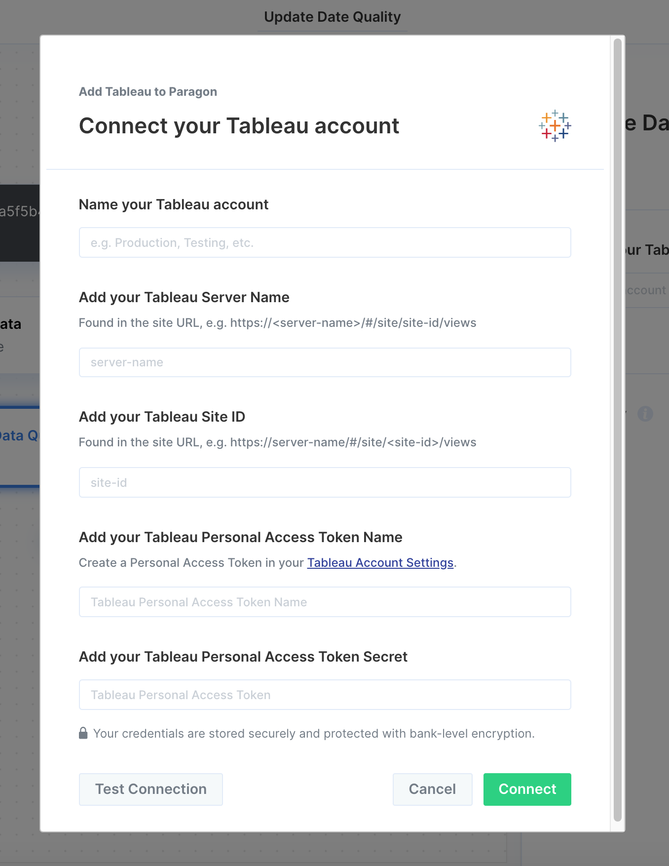
Task: Focus the Personal Access Token Secret field
Action: coord(325,695)
